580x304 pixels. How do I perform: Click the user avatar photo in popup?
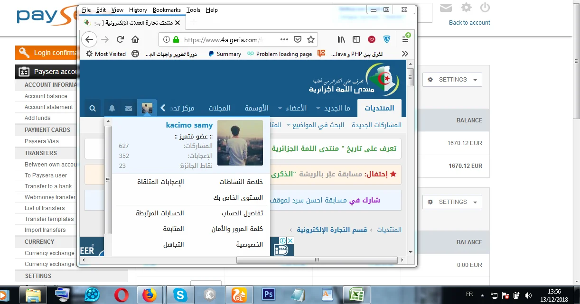[240, 143]
